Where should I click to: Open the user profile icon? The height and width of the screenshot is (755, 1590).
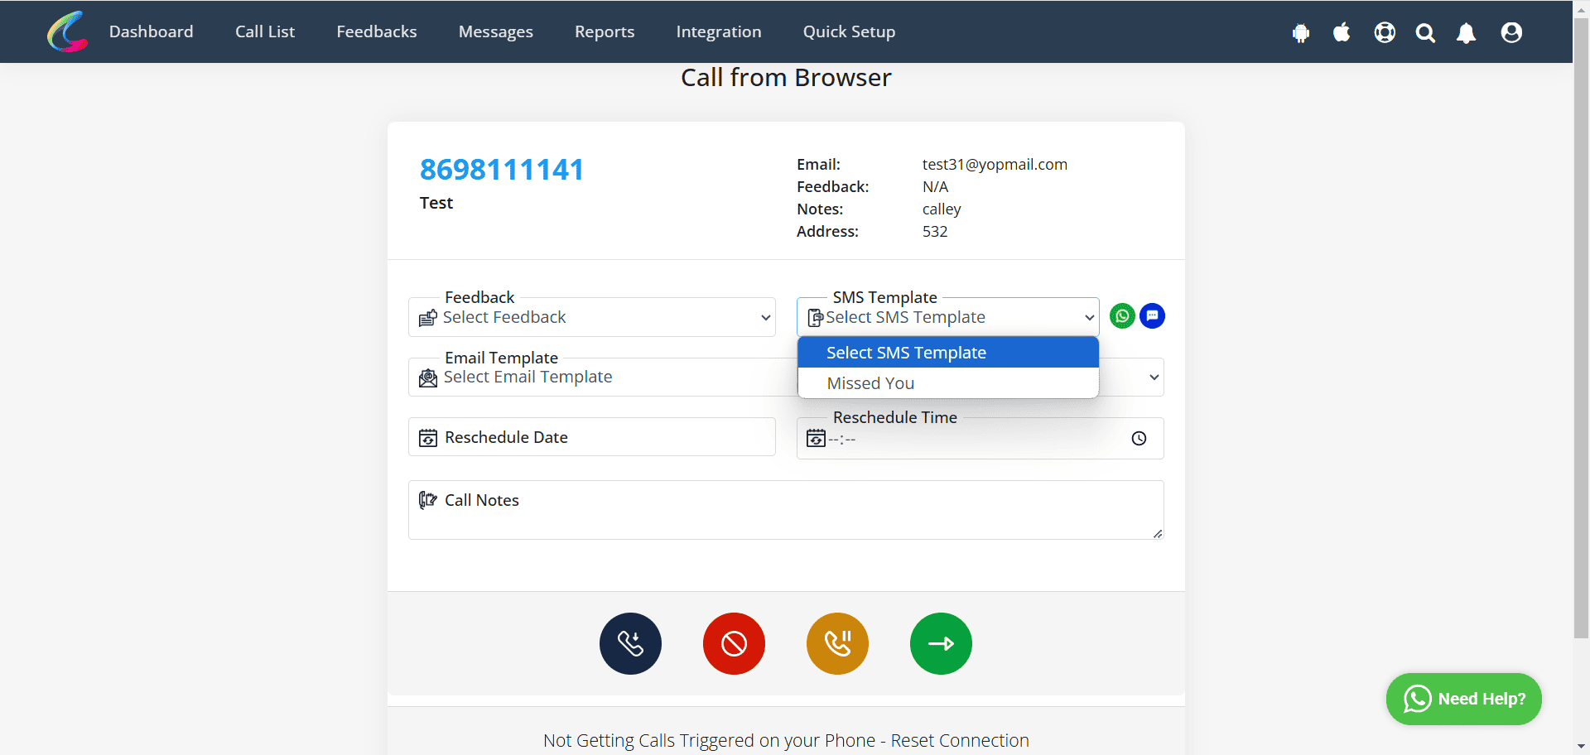pos(1511,32)
